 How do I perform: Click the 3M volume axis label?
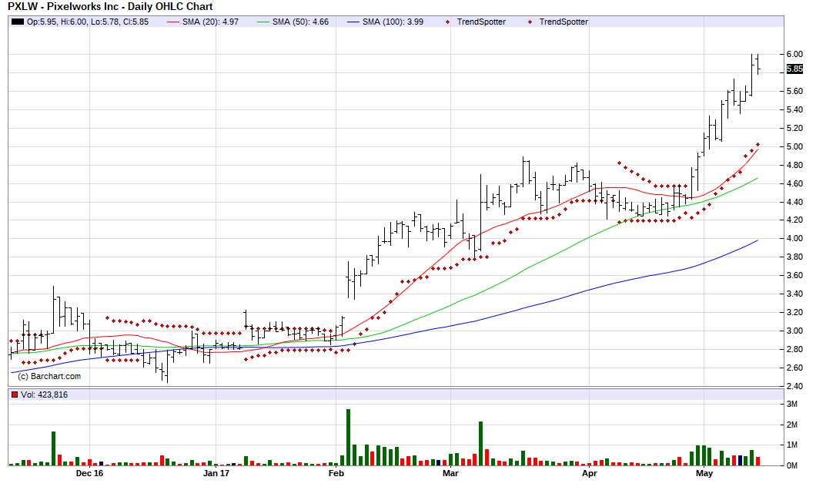pyautogui.click(x=791, y=405)
